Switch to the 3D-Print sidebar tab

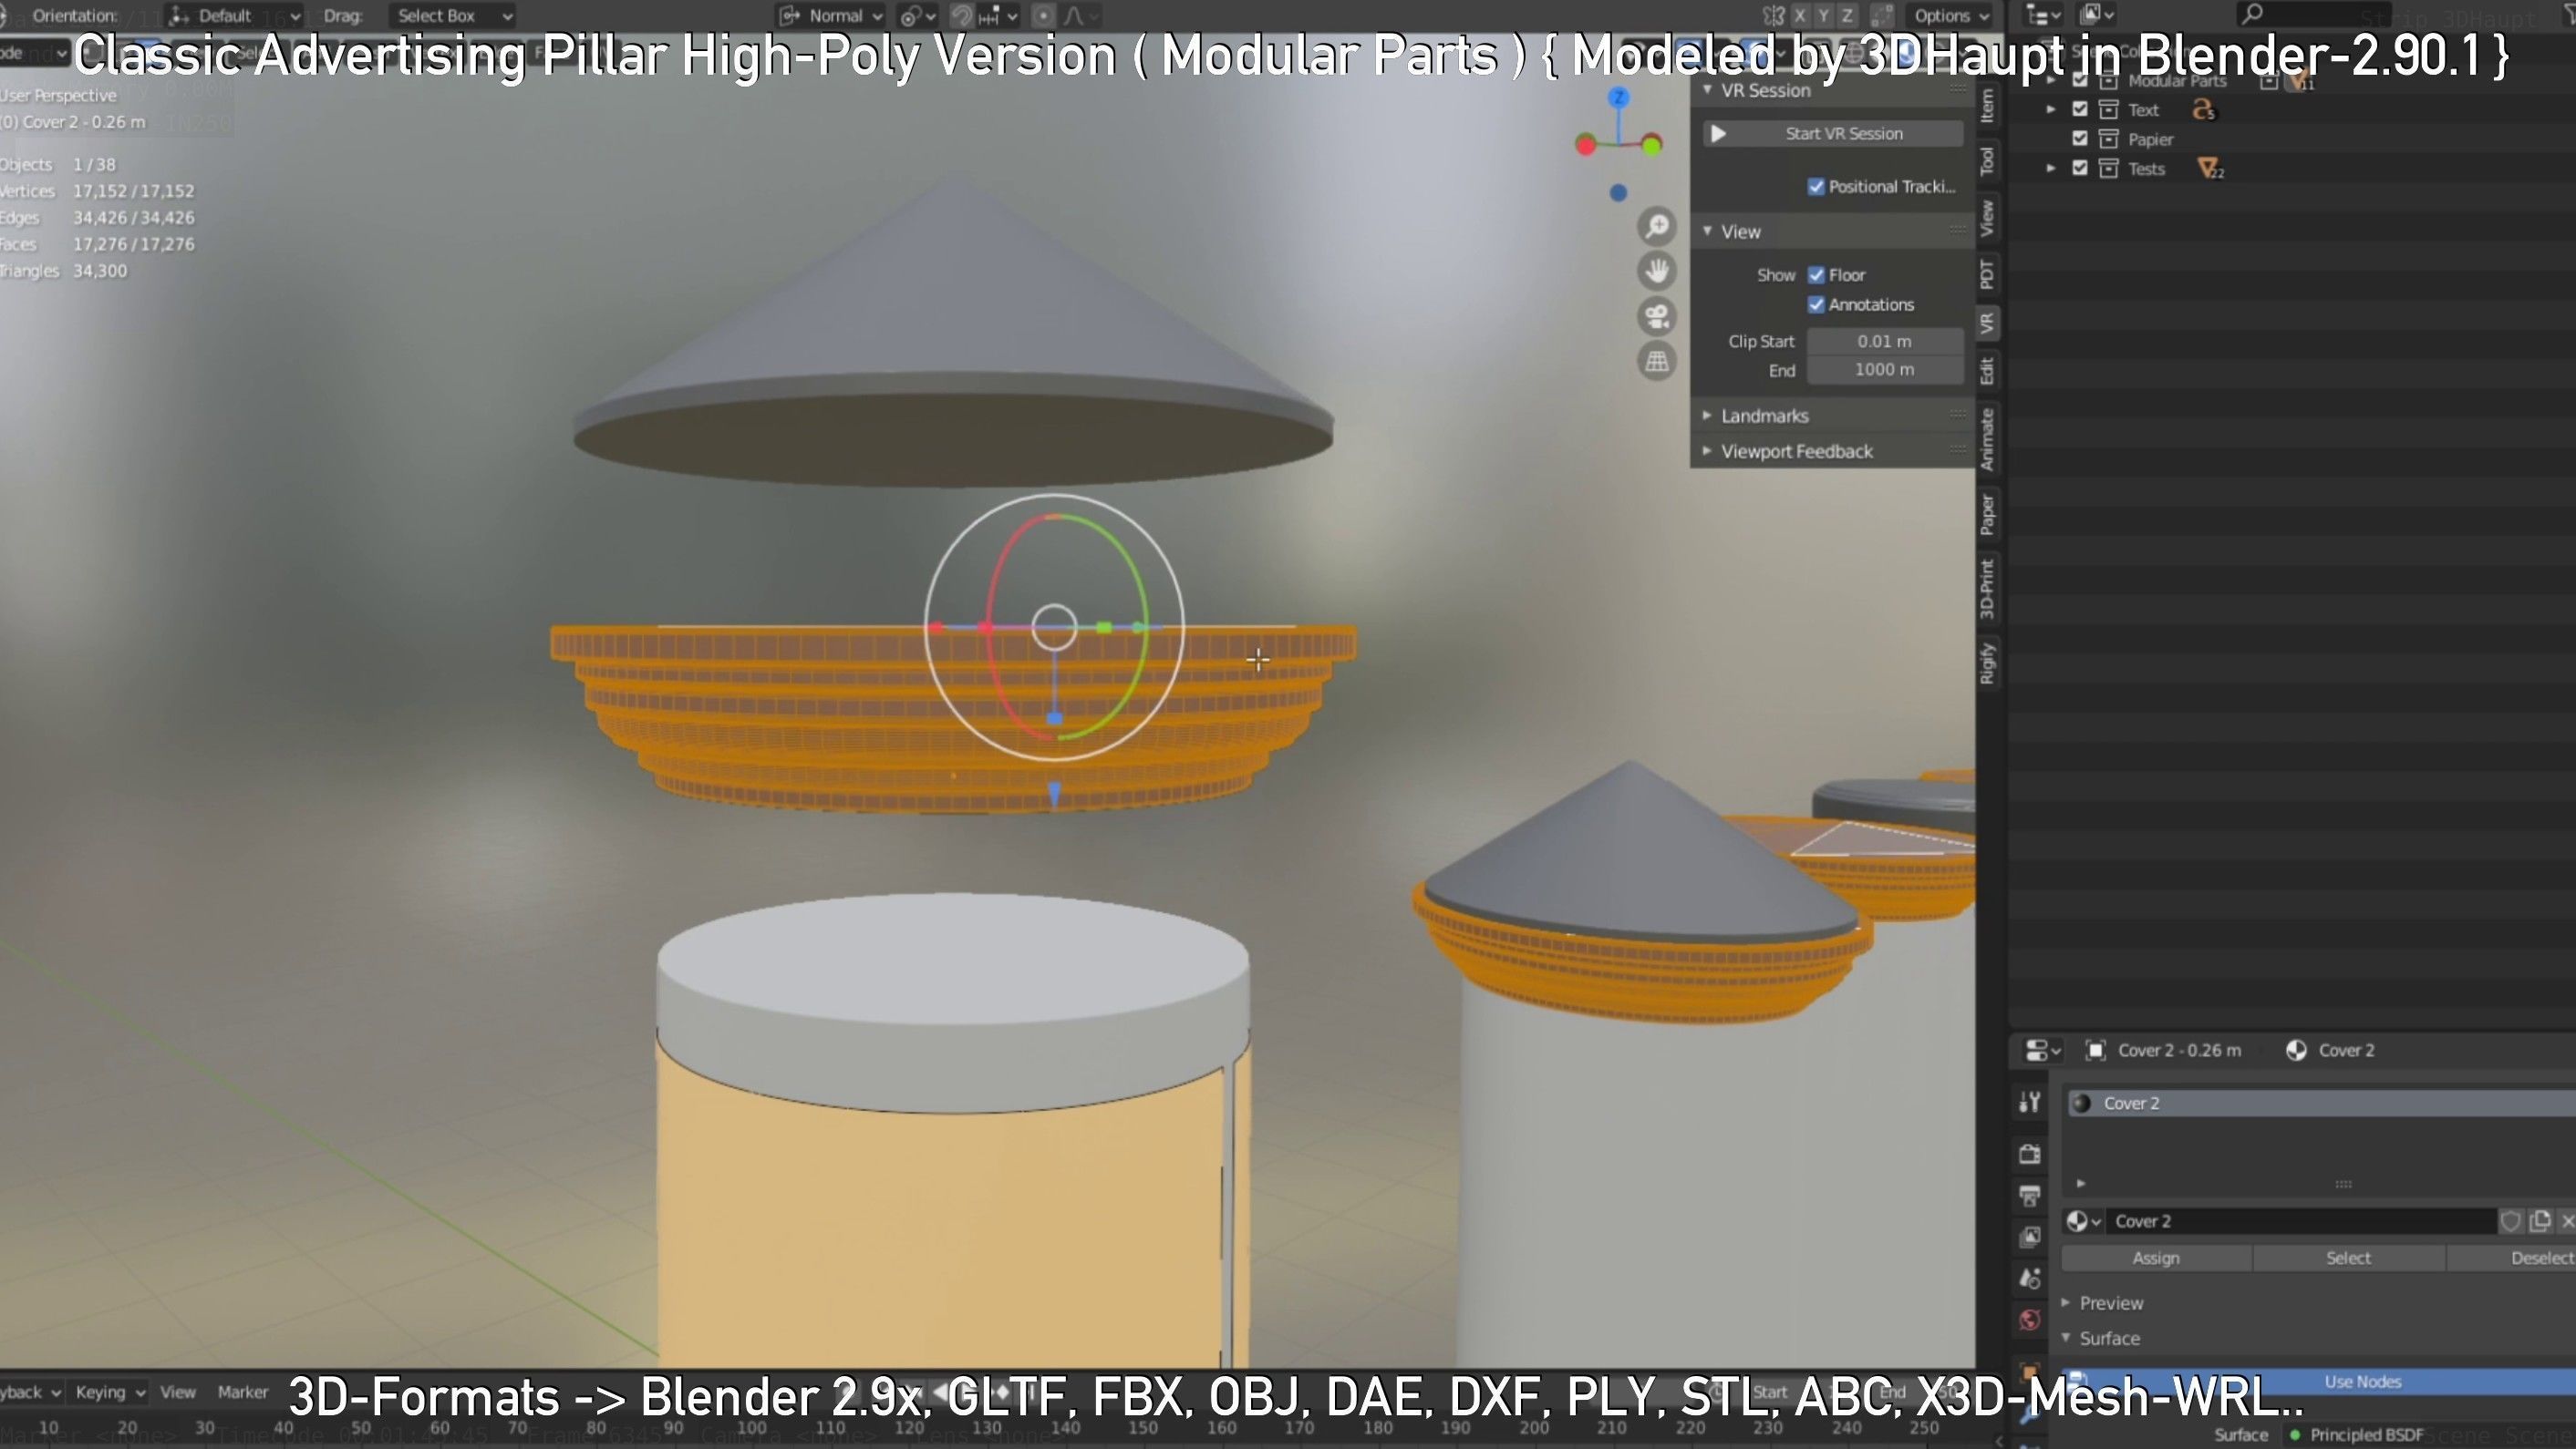click(x=1987, y=589)
